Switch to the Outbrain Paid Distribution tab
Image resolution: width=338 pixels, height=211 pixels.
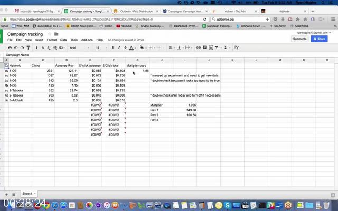(x=136, y=11)
